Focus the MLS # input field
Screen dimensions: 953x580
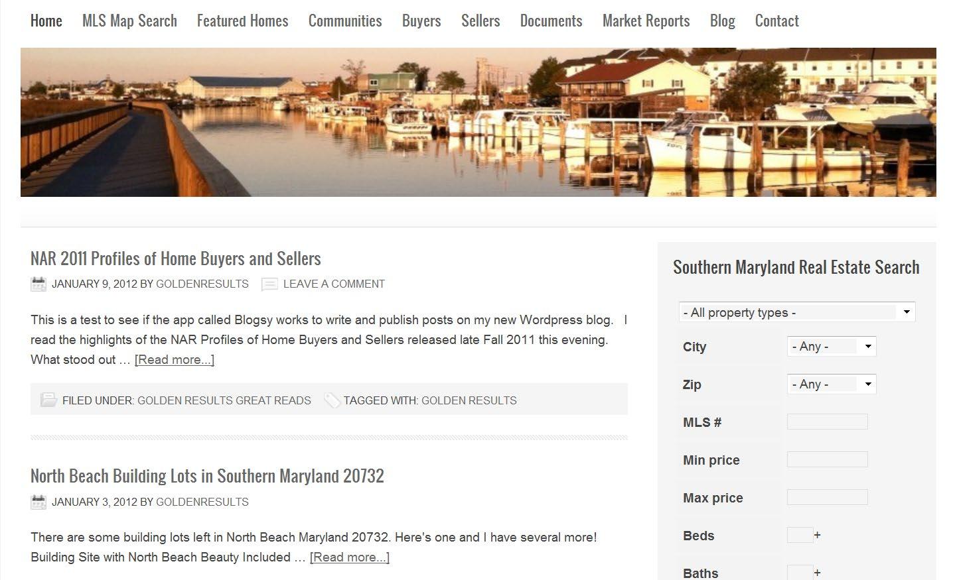click(x=828, y=422)
